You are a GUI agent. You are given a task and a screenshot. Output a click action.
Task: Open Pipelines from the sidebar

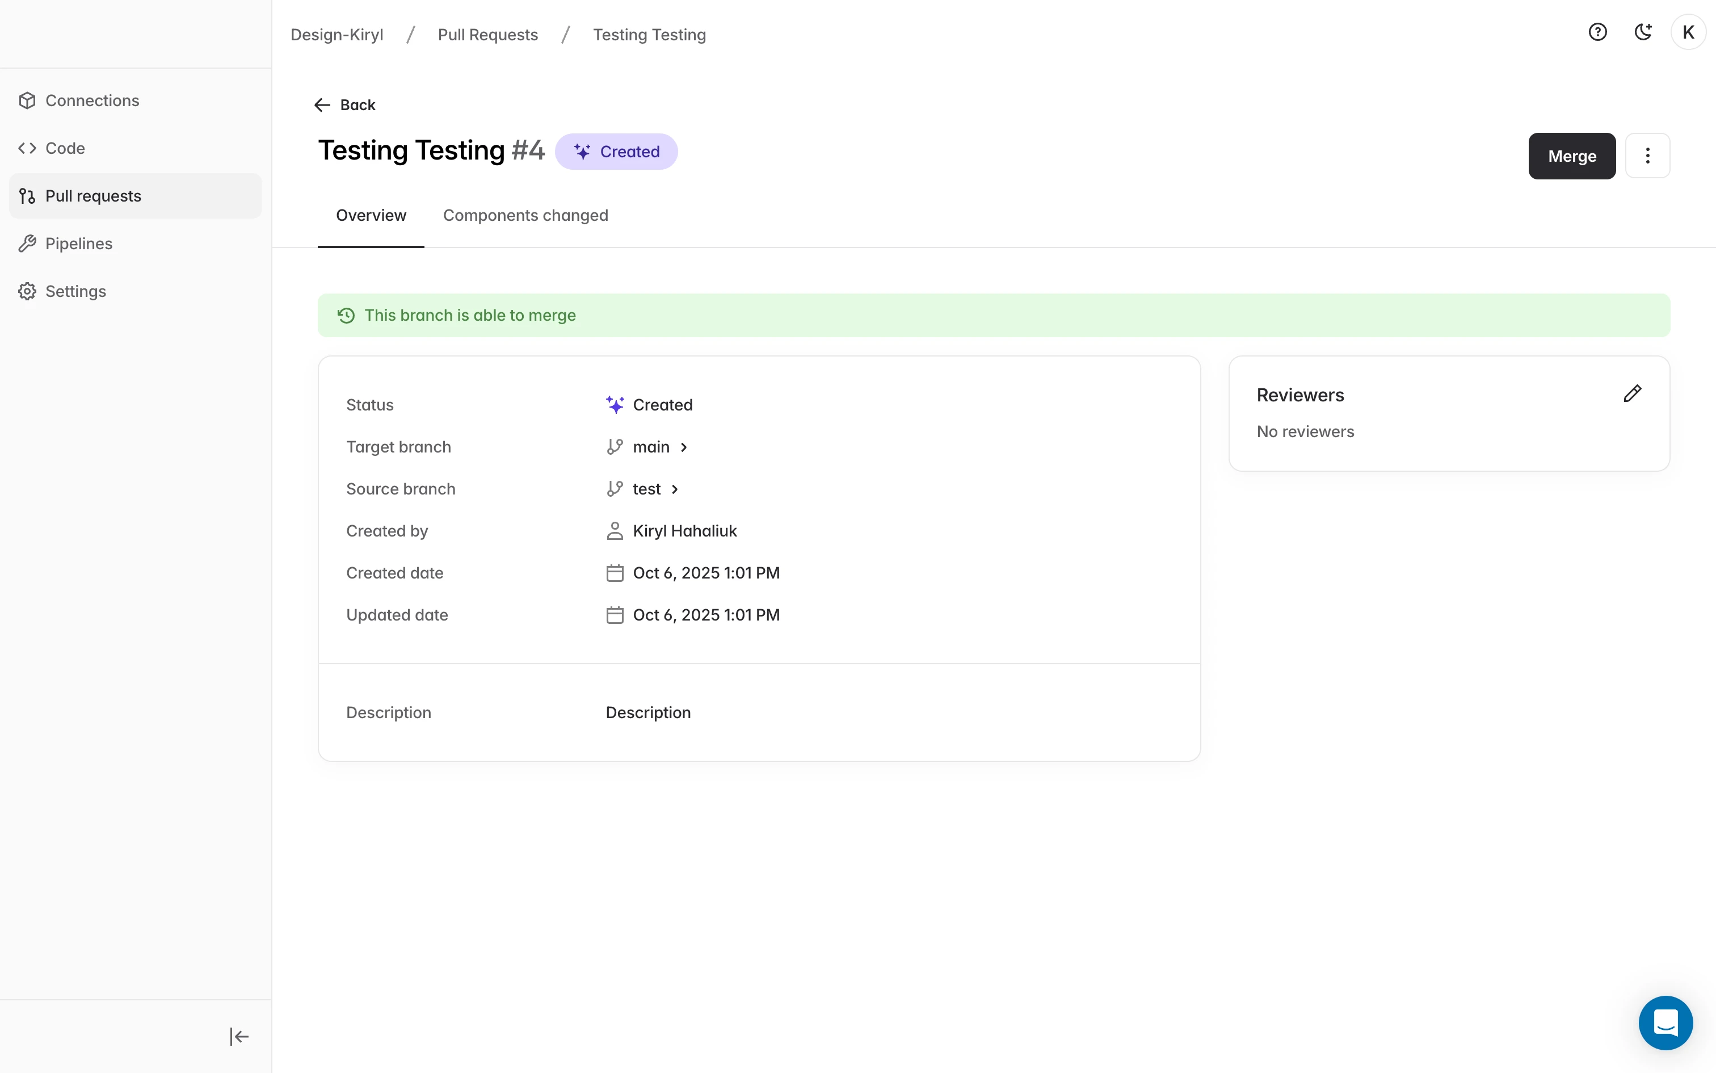79,244
